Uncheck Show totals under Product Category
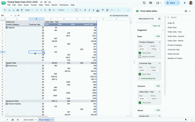The width and height of the screenshot is (195, 122). (140, 53)
